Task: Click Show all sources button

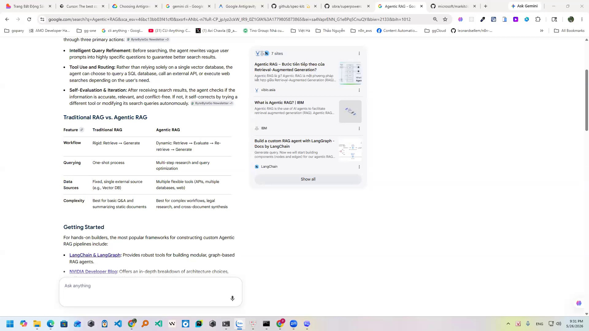Action: pos(308,179)
